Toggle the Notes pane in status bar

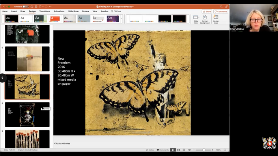(150, 150)
